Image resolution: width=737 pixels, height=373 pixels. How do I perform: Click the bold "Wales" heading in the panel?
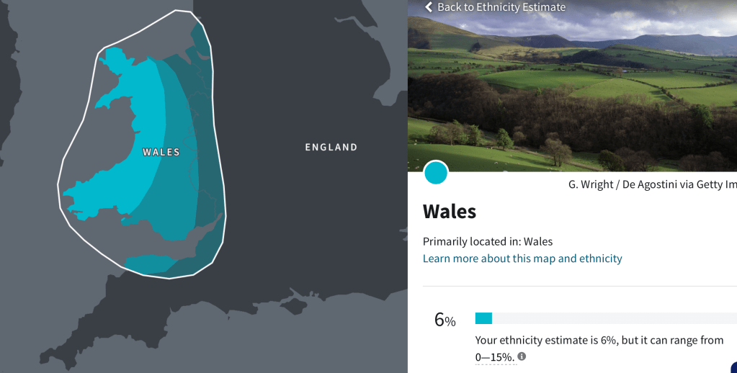coord(450,212)
